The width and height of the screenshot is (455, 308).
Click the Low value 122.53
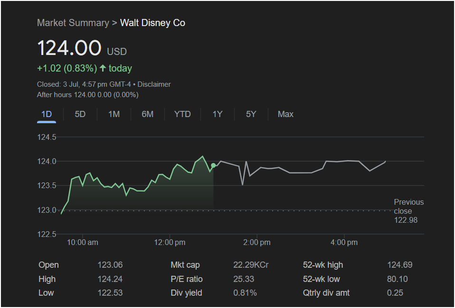(x=110, y=293)
